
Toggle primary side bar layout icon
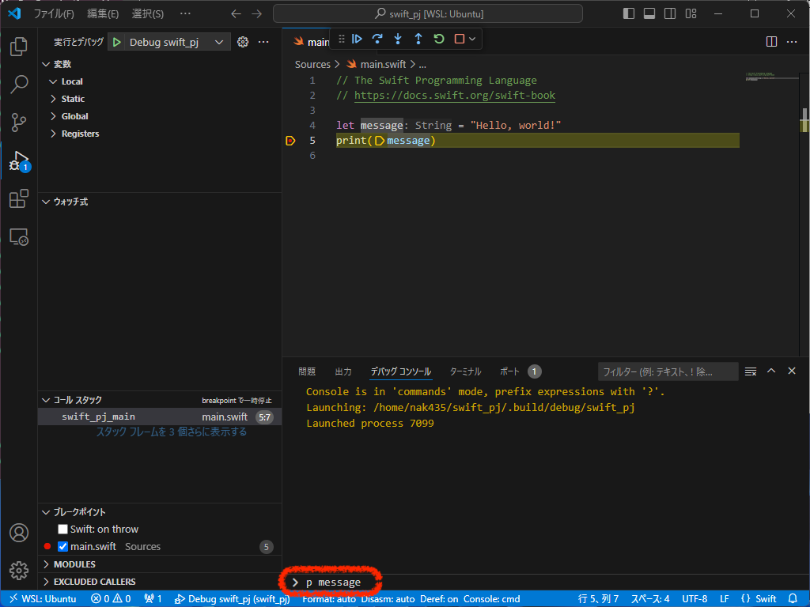click(629, 14)
